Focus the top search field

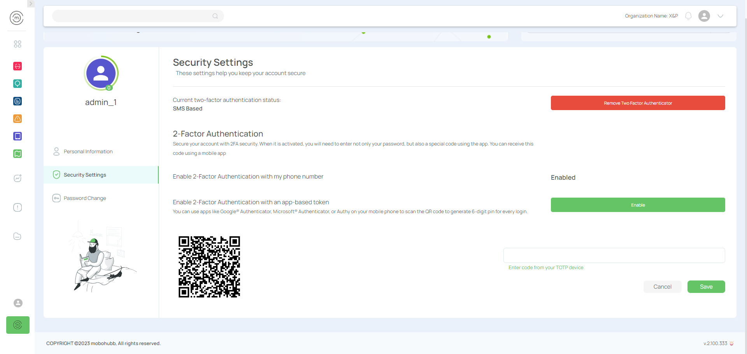138,16
